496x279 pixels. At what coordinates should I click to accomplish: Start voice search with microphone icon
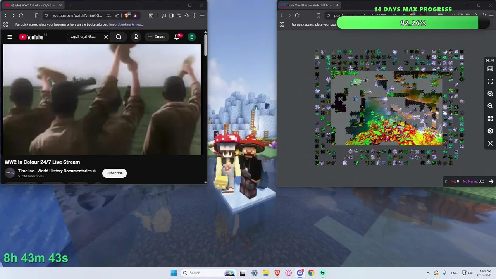[136, 37]
